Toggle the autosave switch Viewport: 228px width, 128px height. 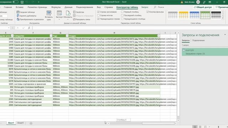15,2
